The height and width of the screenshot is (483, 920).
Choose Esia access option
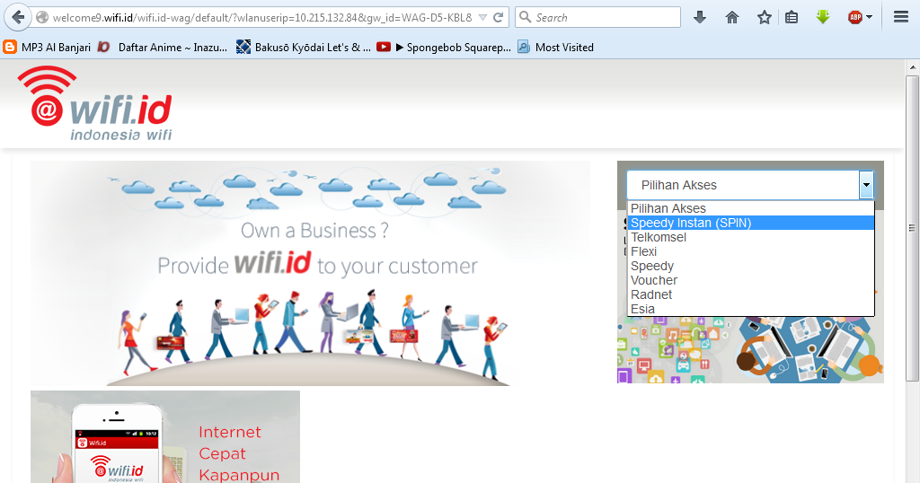tap(750, 309)
